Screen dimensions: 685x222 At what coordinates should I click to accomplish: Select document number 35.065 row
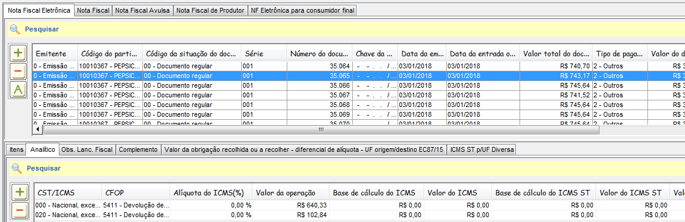(359, 75)
